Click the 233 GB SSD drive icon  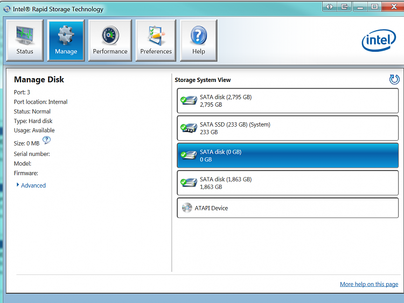189,128
